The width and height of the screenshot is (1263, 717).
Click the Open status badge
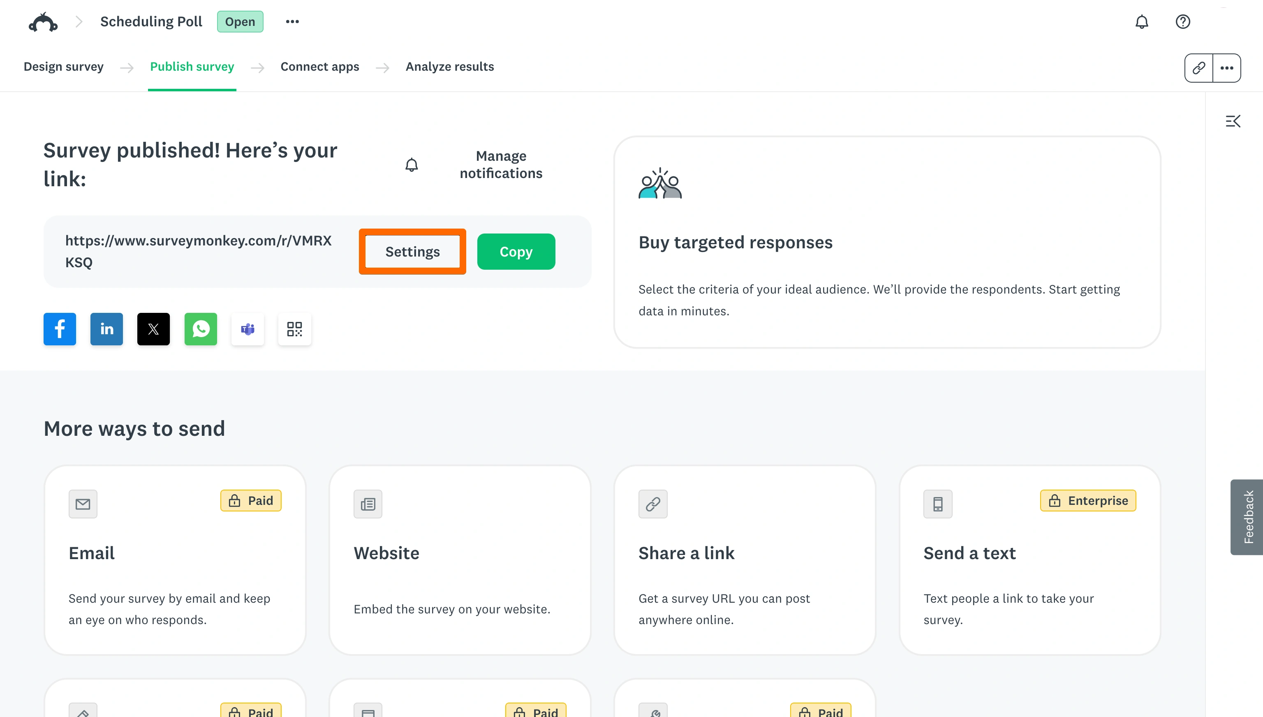[240, 22]
